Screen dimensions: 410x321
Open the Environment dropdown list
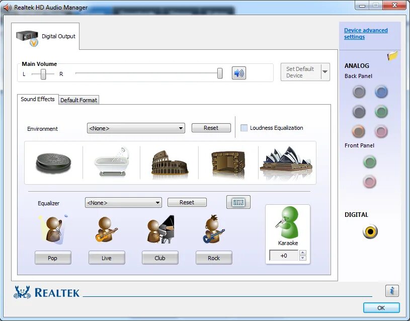click(136, 128)
